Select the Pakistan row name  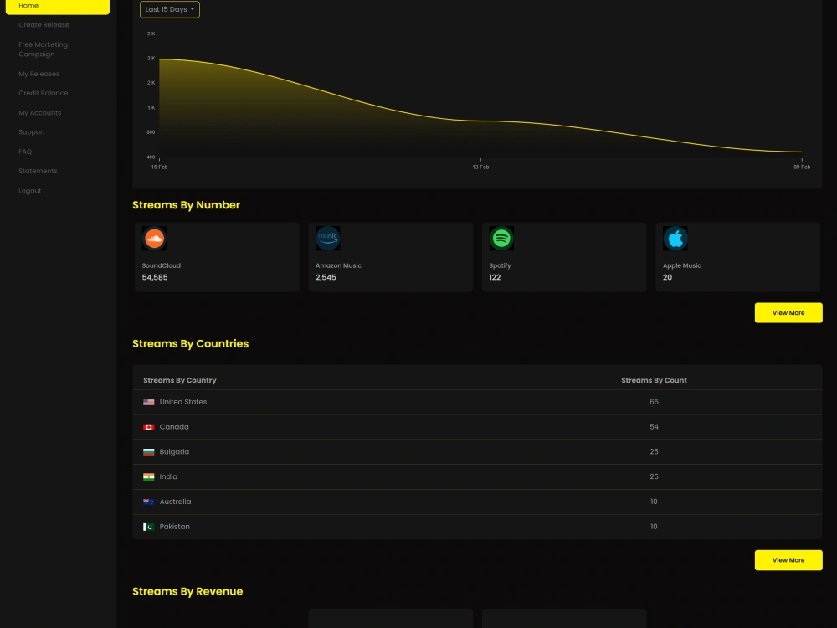pyautogui.click(x=175, y=527)
